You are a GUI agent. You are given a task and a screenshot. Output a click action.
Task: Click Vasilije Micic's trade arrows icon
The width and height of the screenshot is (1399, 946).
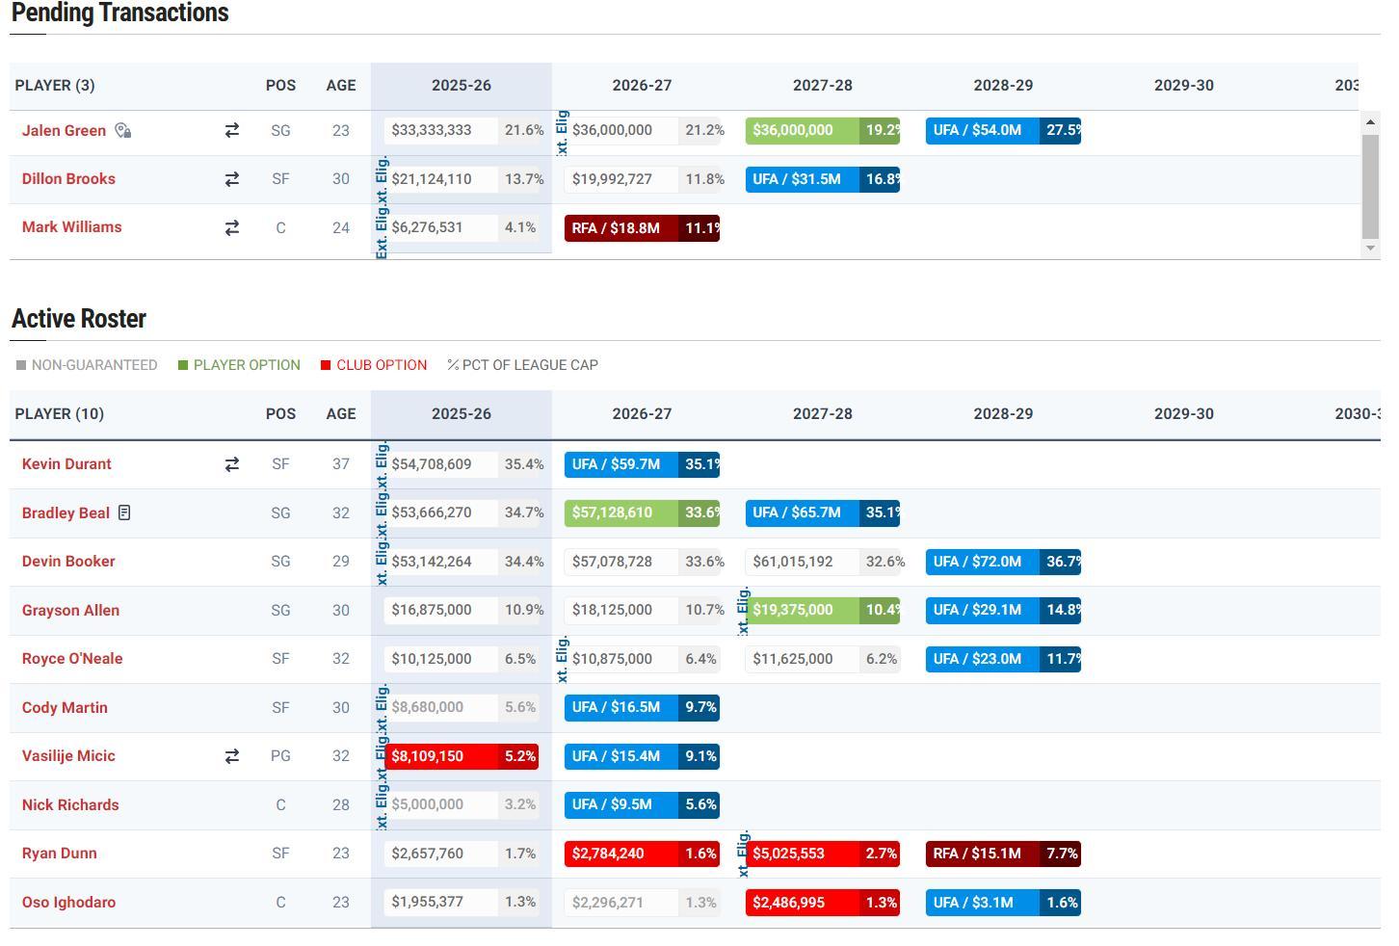pyautogui.click(x=231, y=756)
